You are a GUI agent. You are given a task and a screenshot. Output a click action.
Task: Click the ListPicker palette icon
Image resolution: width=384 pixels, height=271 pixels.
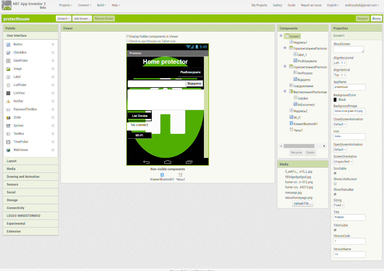pos(8,85)
